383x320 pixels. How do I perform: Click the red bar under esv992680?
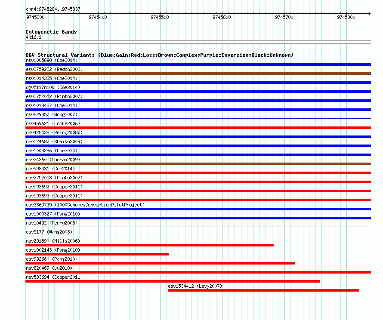coord(160,263)
